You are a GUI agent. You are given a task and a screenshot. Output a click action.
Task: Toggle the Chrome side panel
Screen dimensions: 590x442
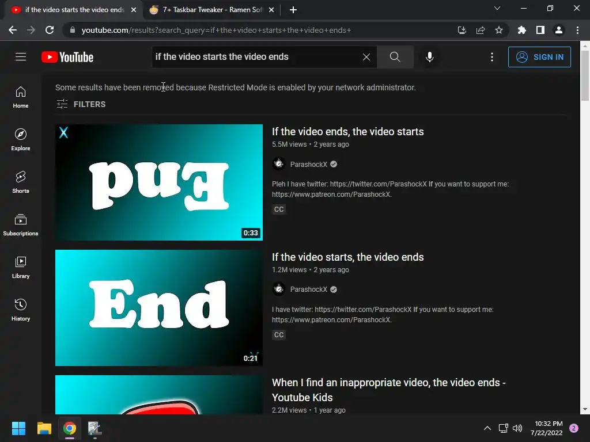[540, 30]
